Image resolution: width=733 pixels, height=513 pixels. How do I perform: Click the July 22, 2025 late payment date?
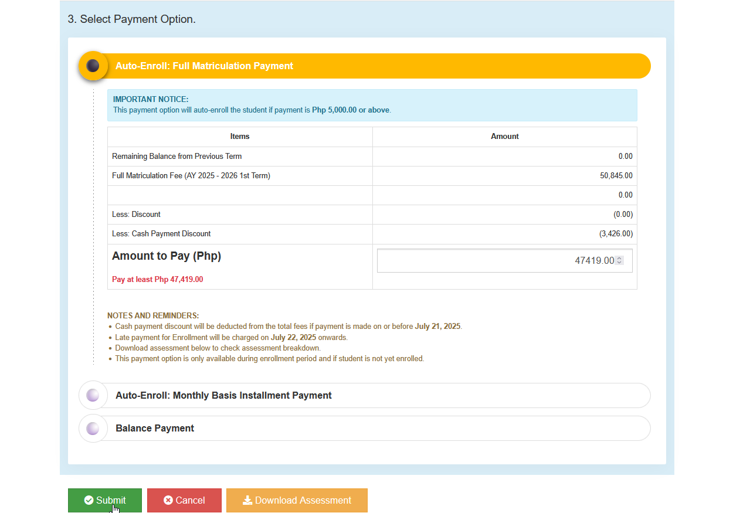293,338
